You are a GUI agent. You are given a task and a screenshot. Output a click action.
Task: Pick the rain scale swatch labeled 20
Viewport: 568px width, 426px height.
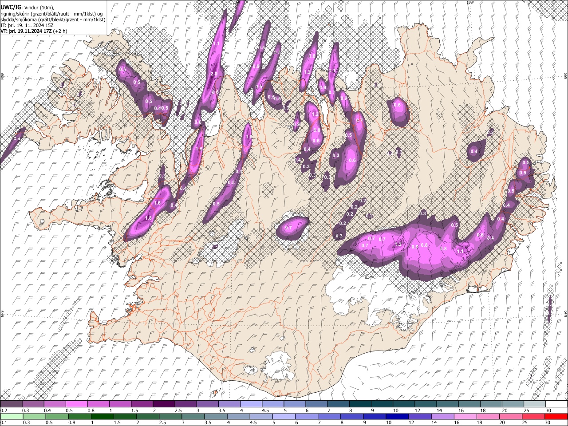(511, 416)
